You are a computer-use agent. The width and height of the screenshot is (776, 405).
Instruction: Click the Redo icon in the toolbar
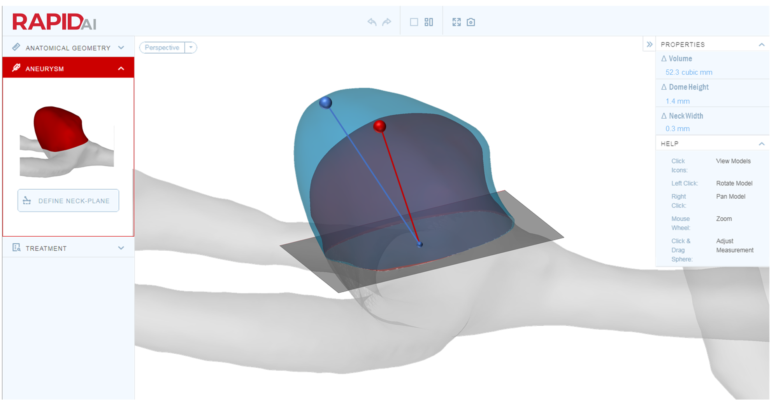tap(387, 22)
